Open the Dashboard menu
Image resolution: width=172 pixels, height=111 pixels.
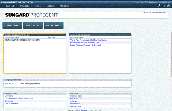(10, 6)
